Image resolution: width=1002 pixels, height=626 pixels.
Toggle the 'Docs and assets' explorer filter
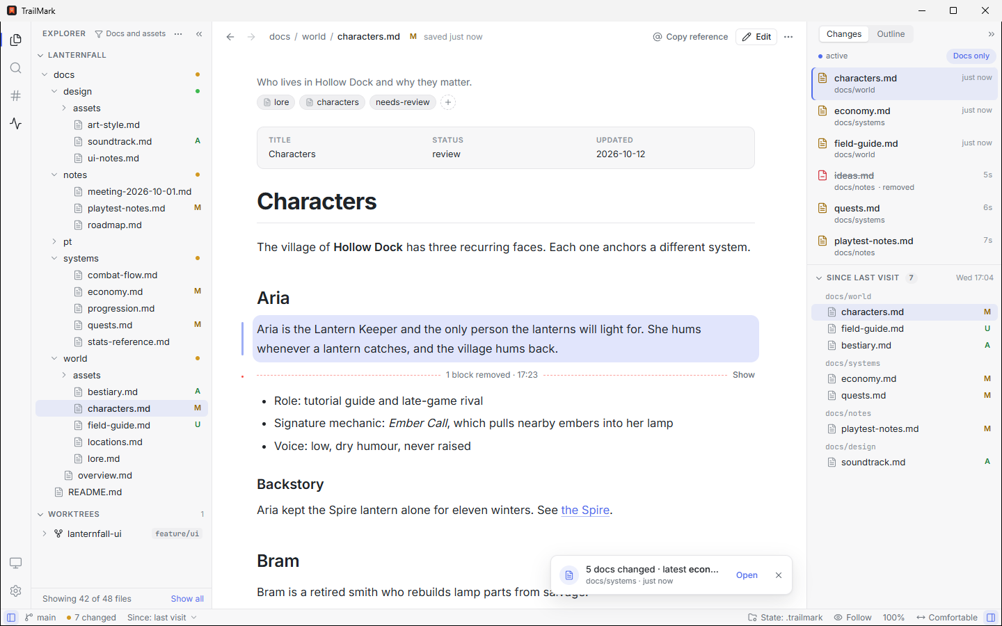tap(131, 34)
